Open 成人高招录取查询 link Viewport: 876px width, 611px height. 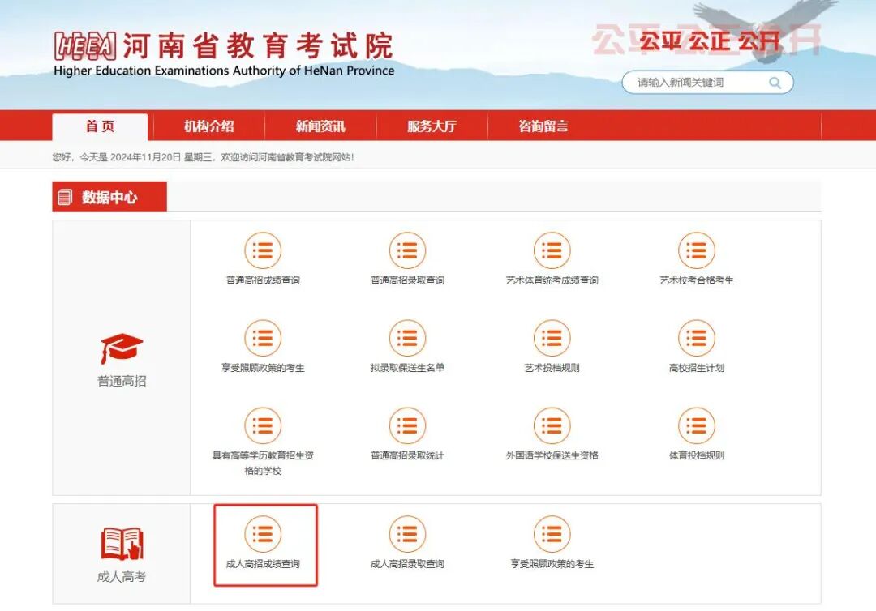point(407,535)
